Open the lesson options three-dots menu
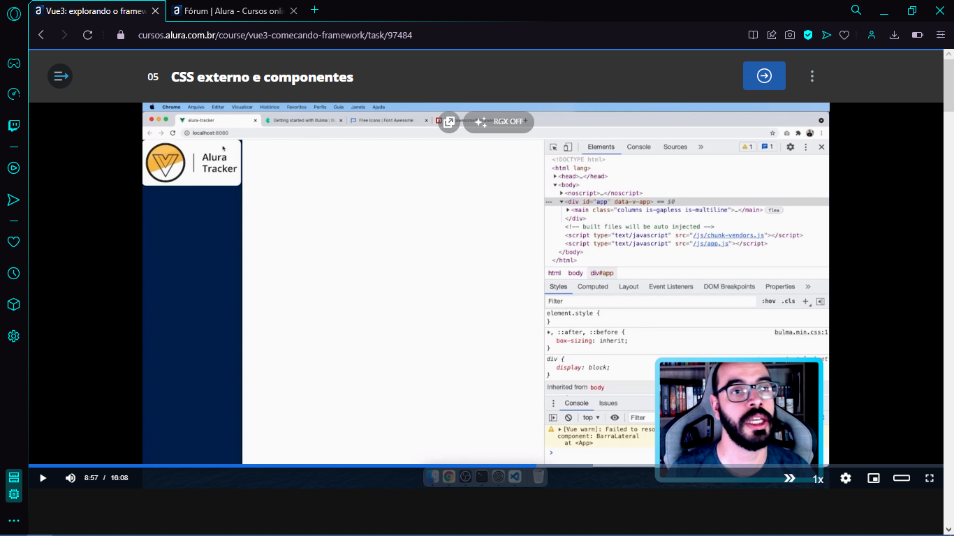Screen dimensions: 954x536 coord(812,76)
